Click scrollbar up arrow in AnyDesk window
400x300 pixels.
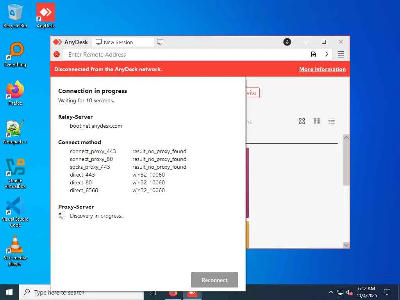click(346, 137)
